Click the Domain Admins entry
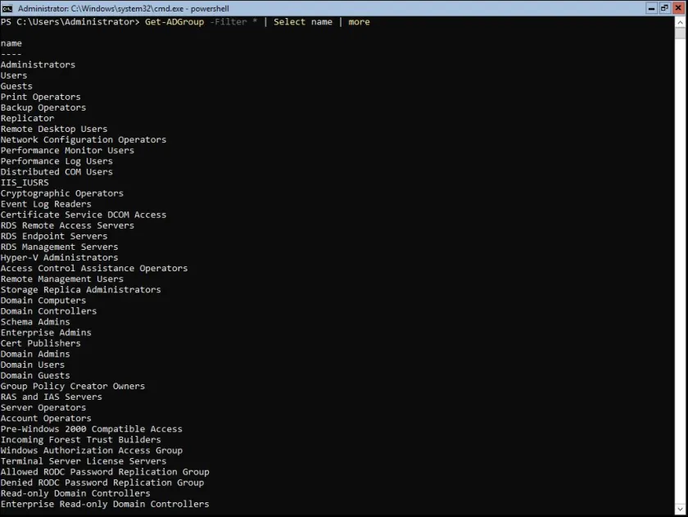688x517 pixels. [35, 354]
